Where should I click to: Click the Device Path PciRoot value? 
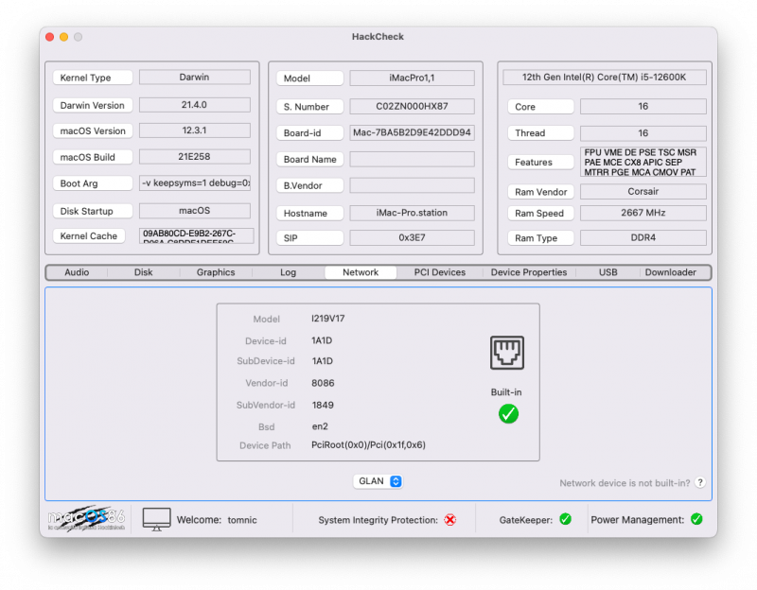368,444
